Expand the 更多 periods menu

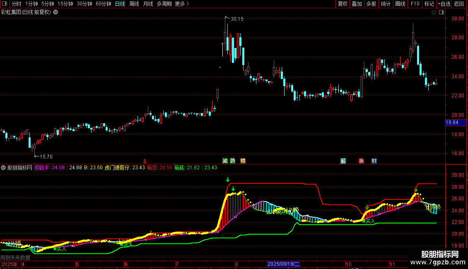coord(182,4)
